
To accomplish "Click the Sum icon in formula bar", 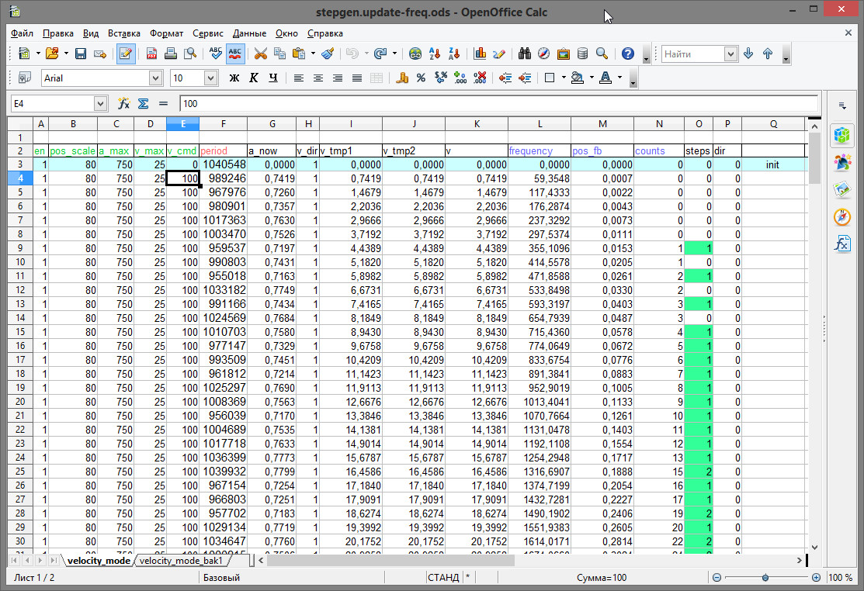I will pos(143,103).
